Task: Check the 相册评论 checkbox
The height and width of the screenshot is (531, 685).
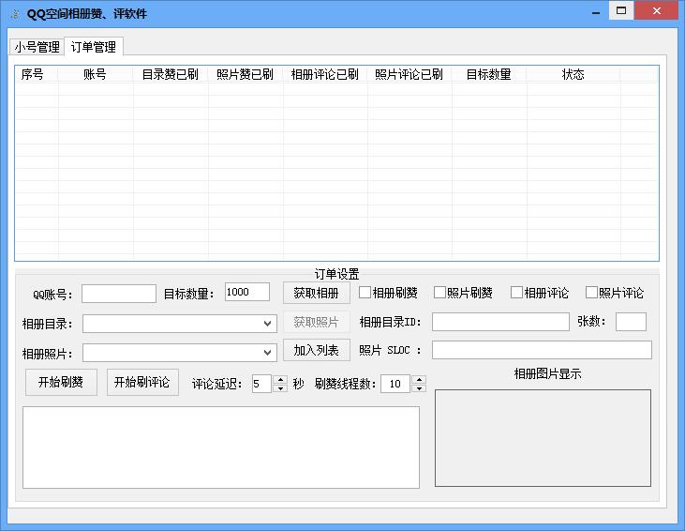Action: click(516, 292)
